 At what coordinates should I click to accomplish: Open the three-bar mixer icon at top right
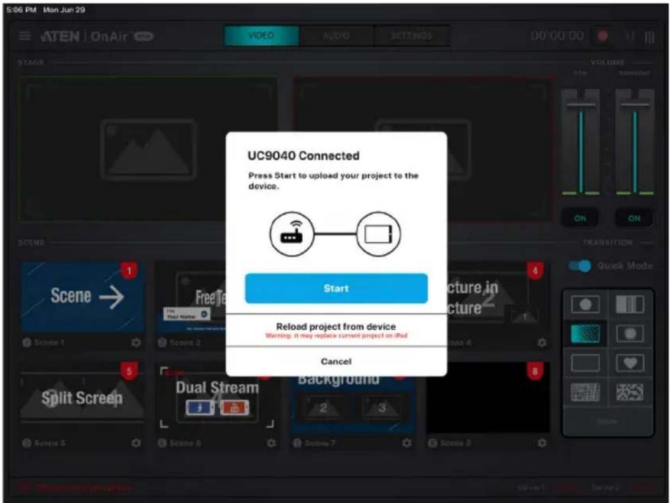pyautogui.click(x=649, y=37)
